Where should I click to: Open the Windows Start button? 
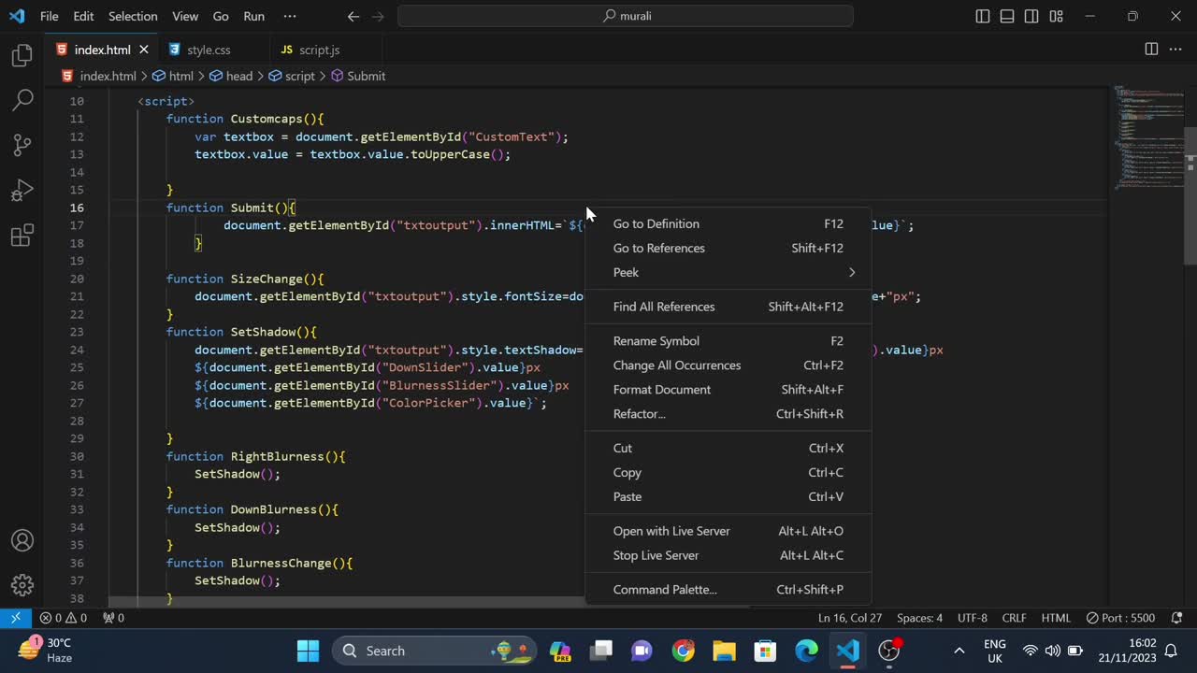[x=308, y=651]
